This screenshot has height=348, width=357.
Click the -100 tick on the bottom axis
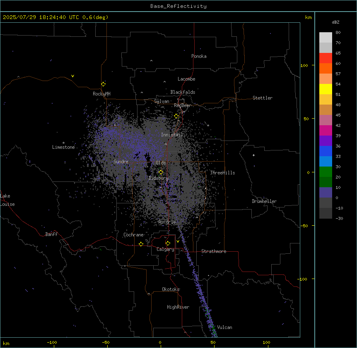52,342
